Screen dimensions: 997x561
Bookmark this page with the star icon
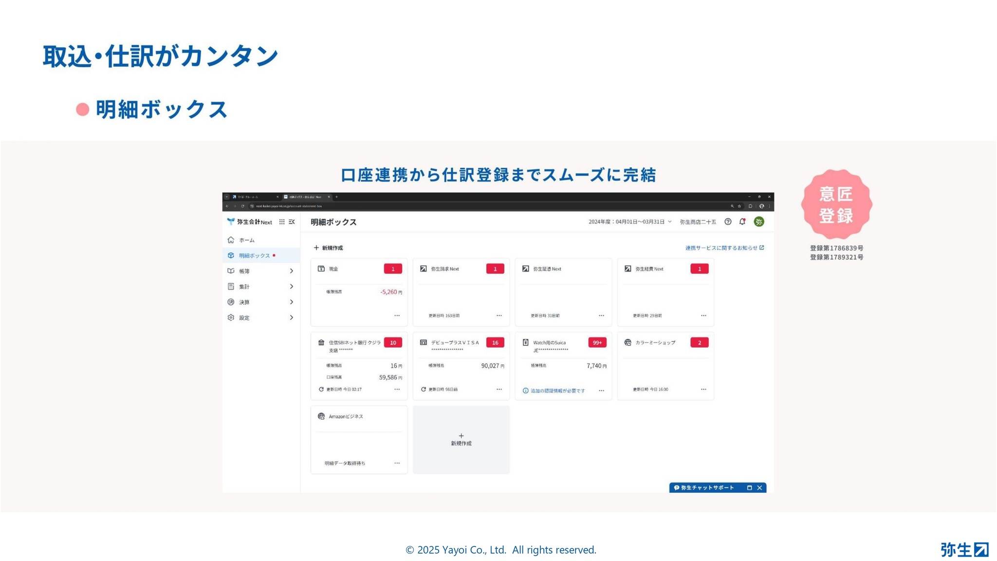[739, 206]
